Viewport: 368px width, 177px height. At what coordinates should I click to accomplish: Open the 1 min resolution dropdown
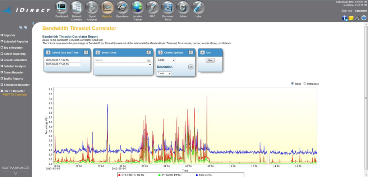tap(164, 73)
